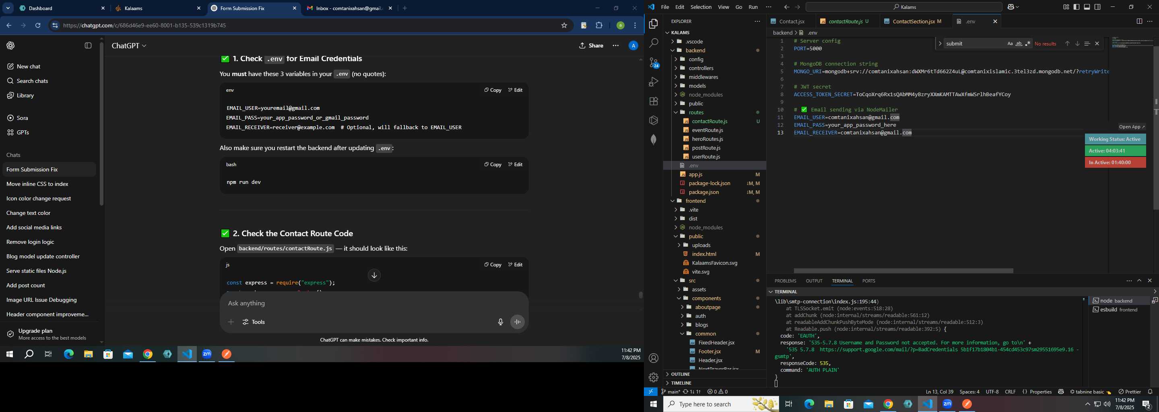The height and width of the screenshot is (412, 1159).
Task: Open Extensions view icon in VS Code
Action: [x=653, y=101]
